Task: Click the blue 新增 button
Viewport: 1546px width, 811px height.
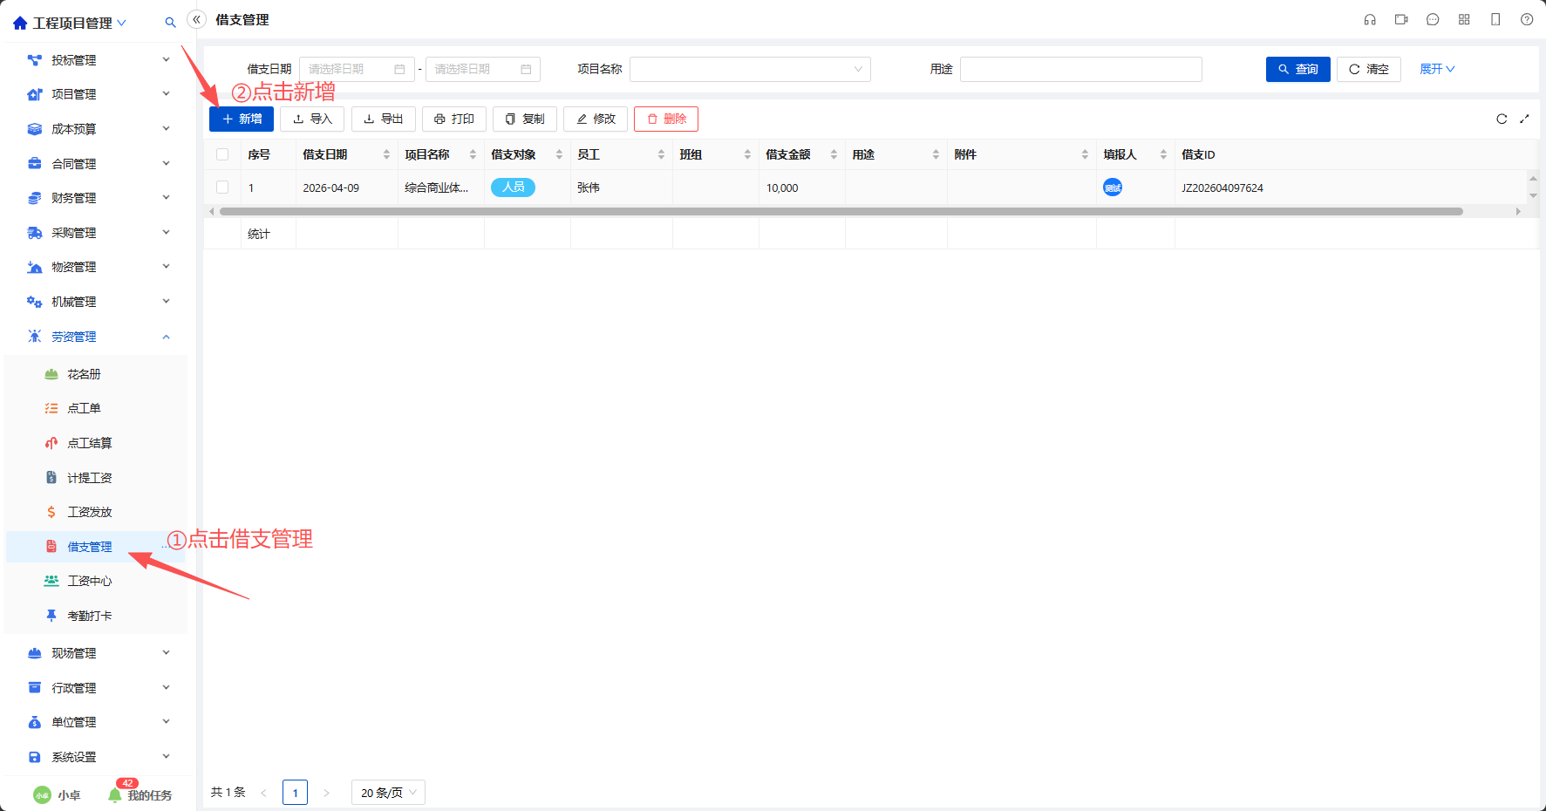Action: coord(242,119)
